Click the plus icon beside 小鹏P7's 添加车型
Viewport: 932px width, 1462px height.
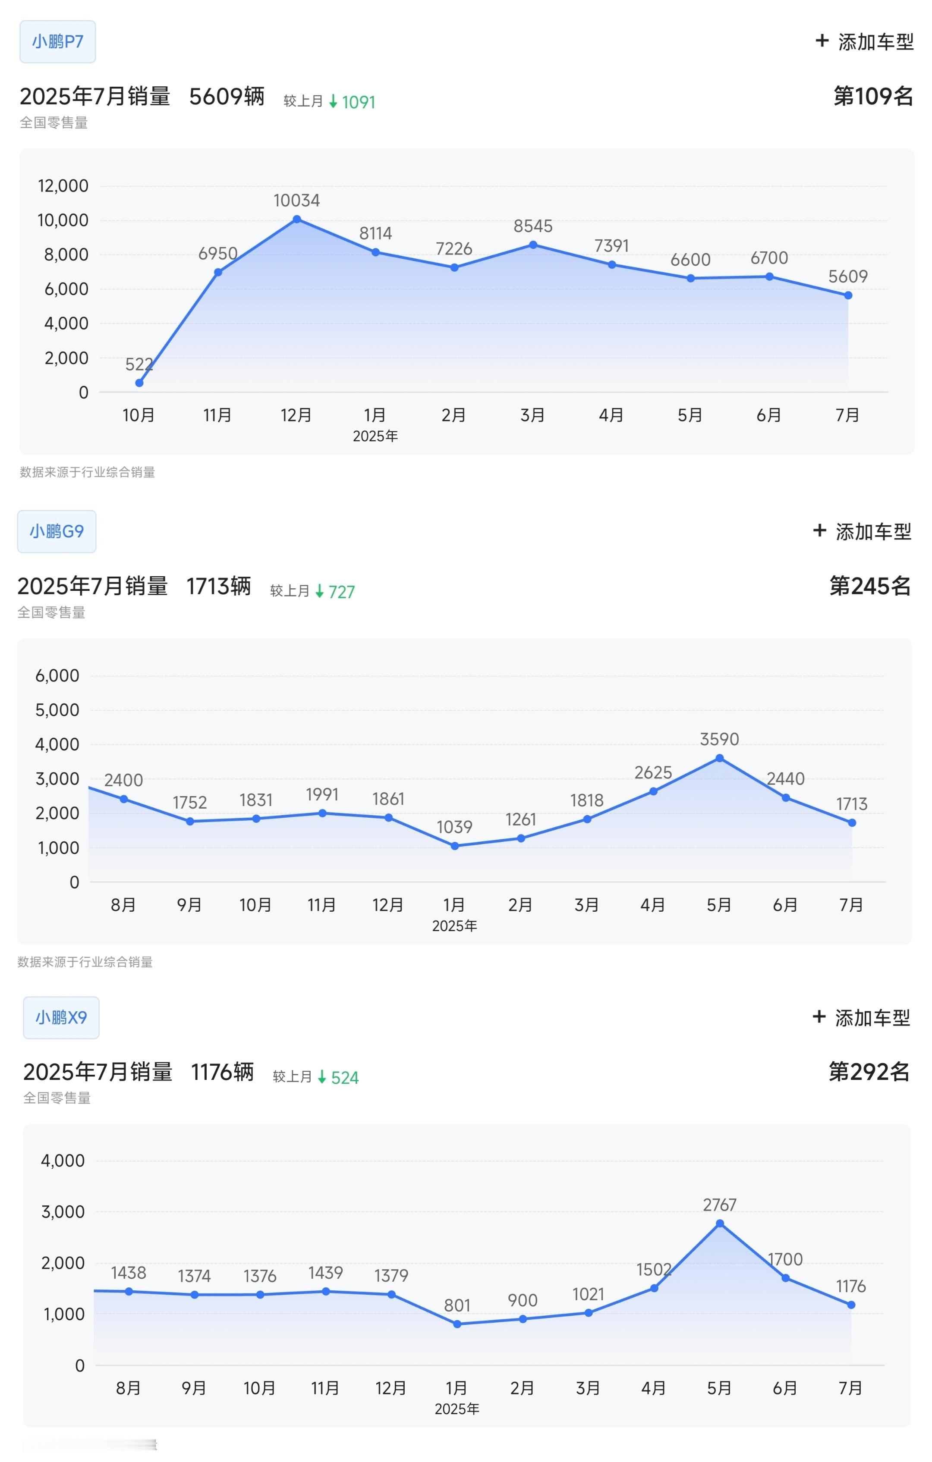point(822,41)
